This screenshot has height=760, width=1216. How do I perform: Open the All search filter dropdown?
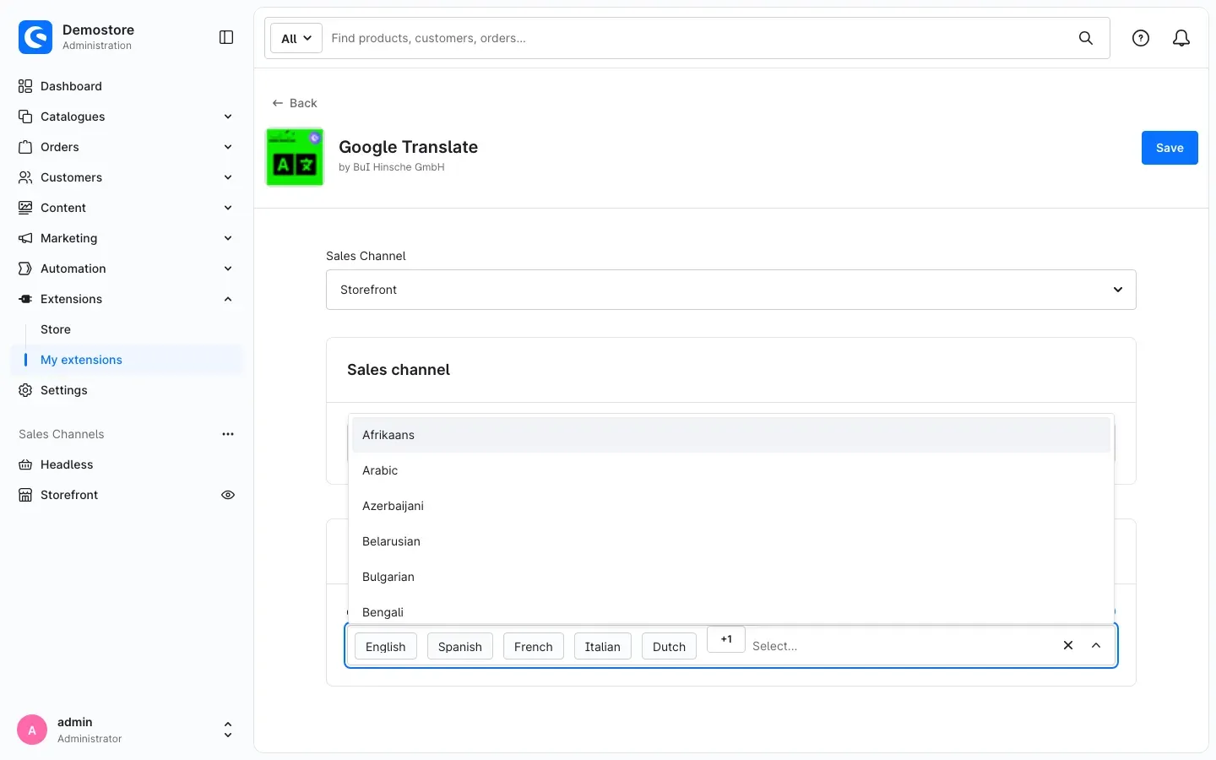click(296, 38)
